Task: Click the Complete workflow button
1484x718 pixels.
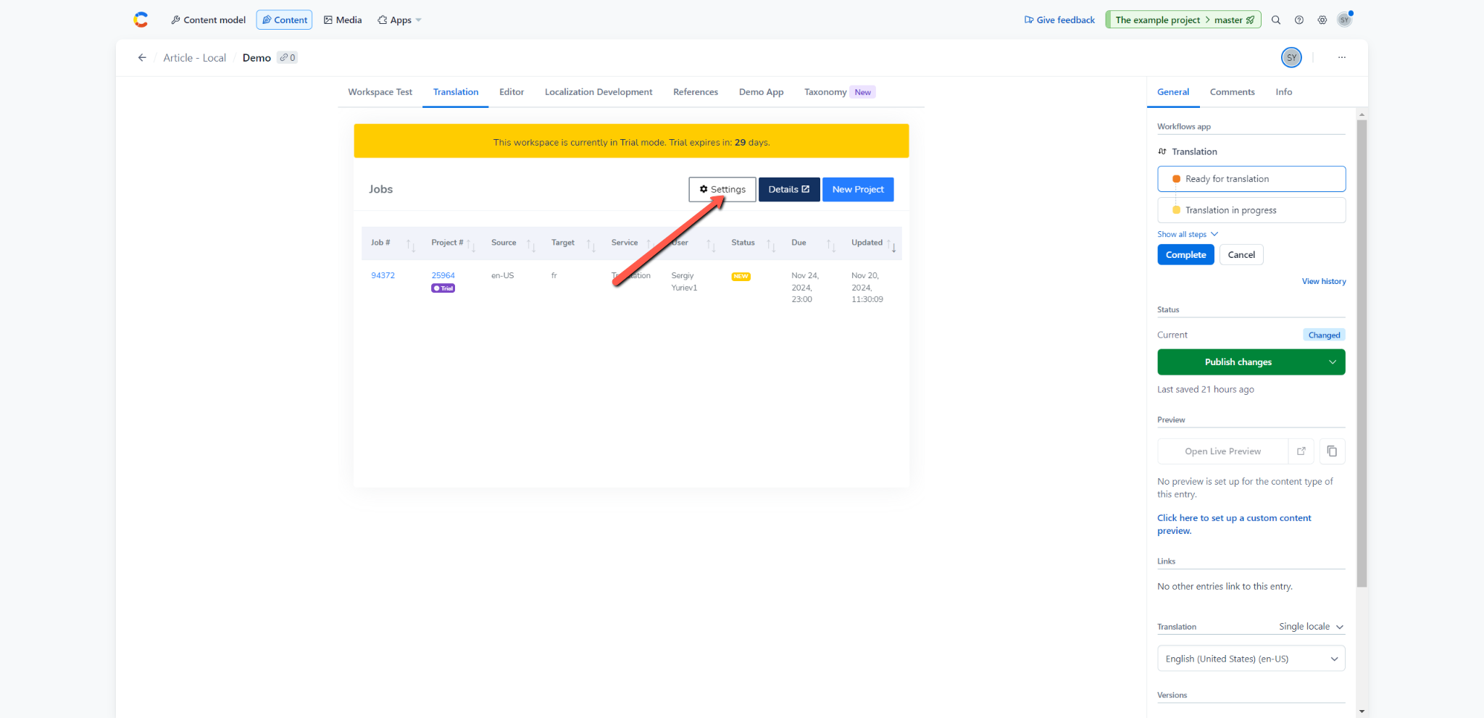Action: [1185, 254]
